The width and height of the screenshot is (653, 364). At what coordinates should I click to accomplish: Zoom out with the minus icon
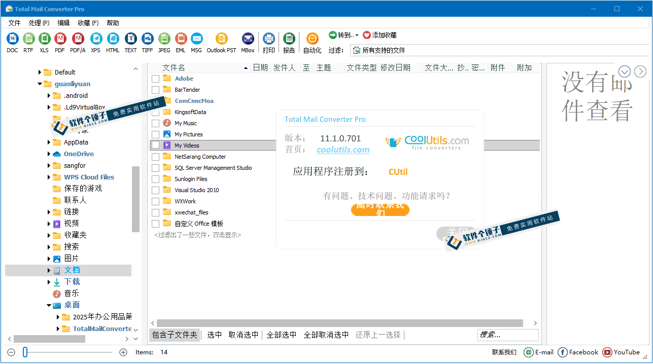coord(11,352)
